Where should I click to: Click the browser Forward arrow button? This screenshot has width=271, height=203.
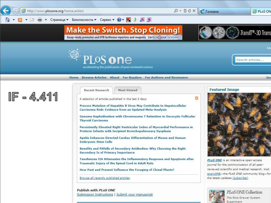[15, 11]
